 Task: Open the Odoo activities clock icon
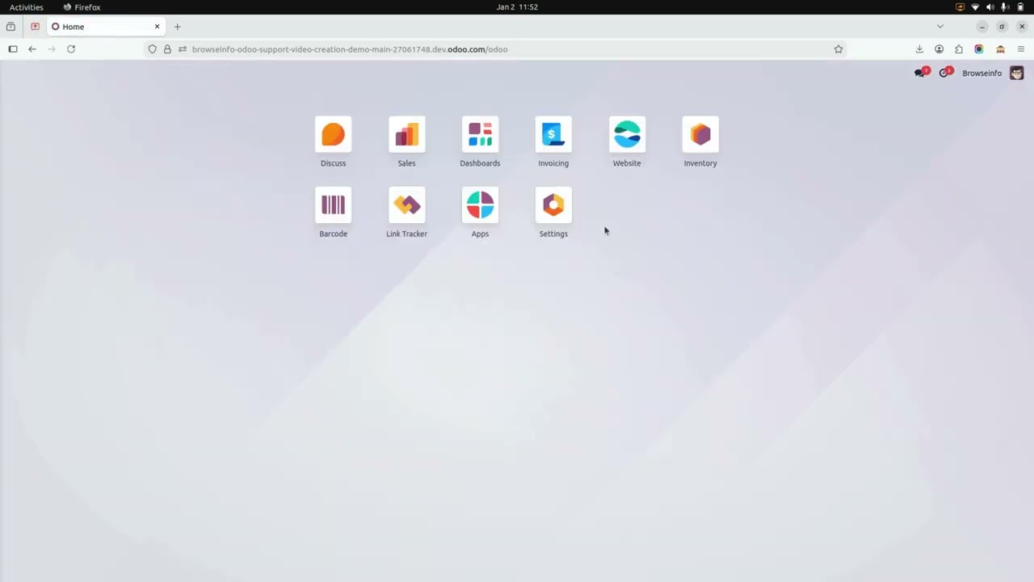click(x=945, y=73)
